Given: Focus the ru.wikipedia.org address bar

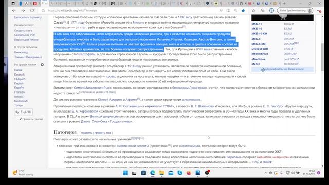Looking at the screenshot, I should click(x=130, y=10).
